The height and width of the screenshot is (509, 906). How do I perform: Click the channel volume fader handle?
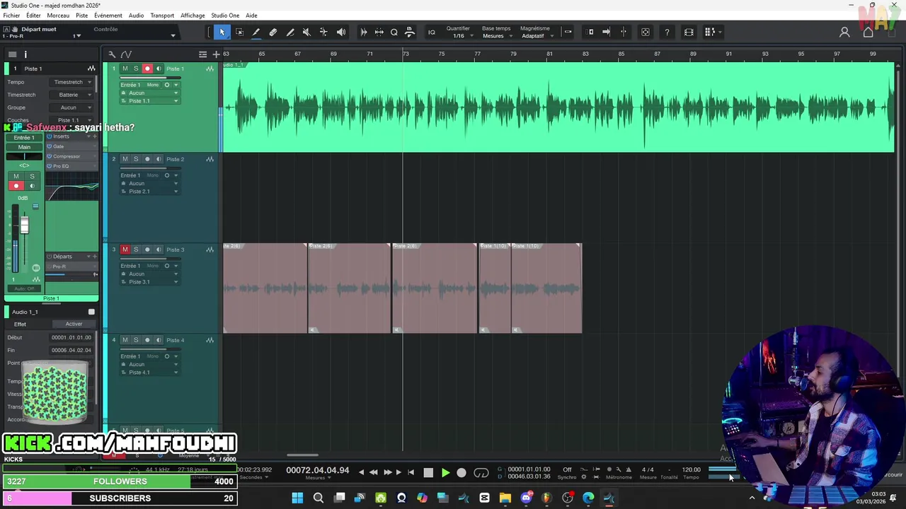[24, 226]
